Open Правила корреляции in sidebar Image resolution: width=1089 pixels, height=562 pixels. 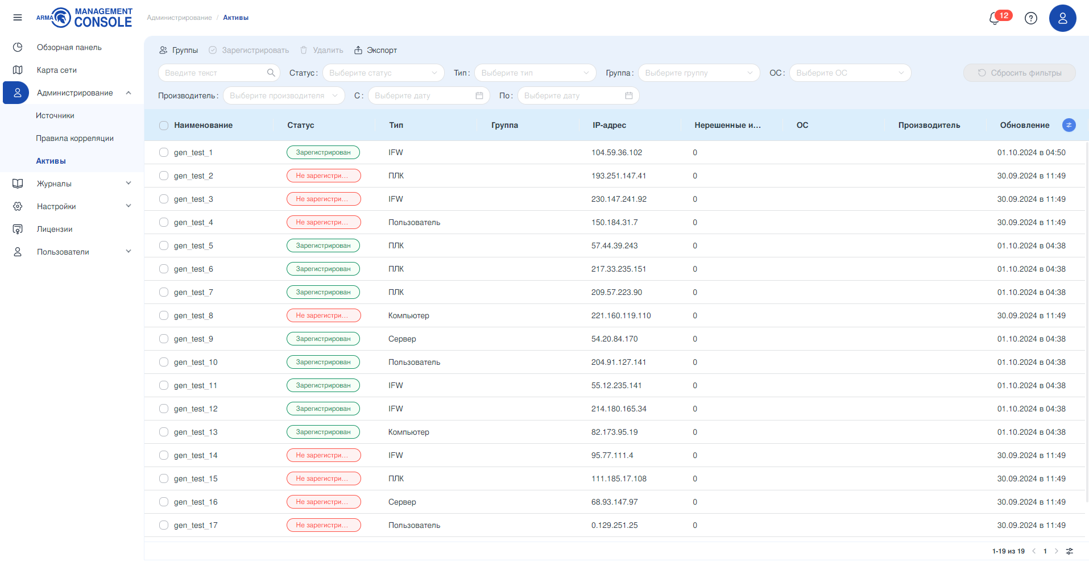click(74, 138)
